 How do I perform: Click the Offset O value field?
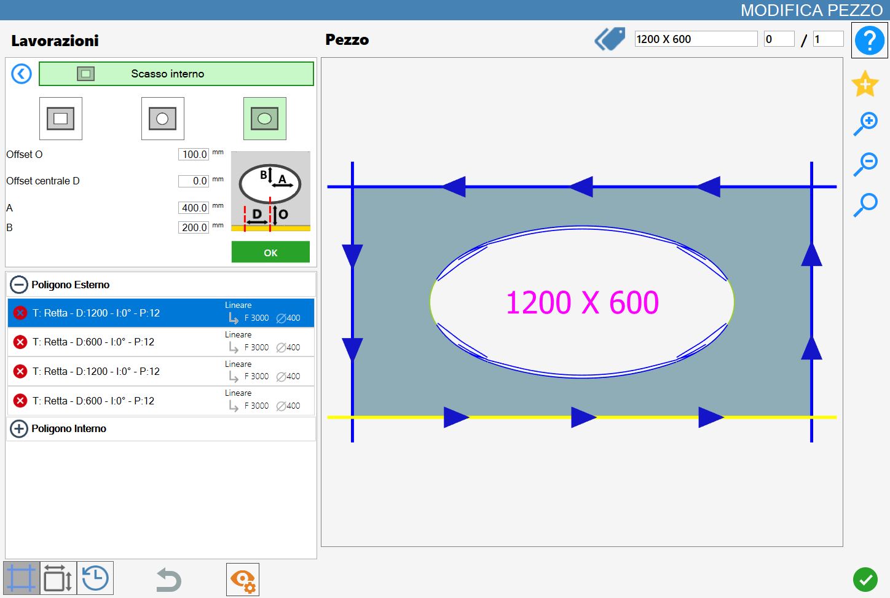coord(194,154)
